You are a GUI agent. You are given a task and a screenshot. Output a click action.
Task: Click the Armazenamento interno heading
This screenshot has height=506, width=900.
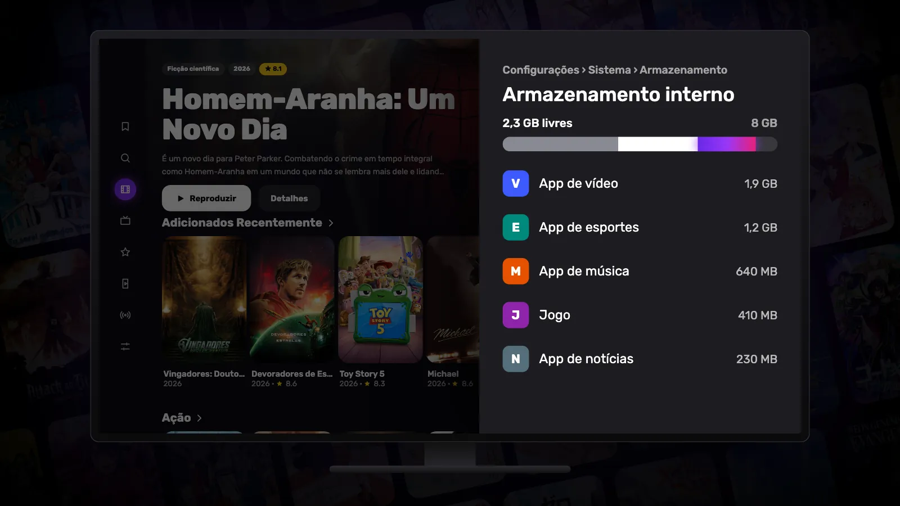point(618,94)
